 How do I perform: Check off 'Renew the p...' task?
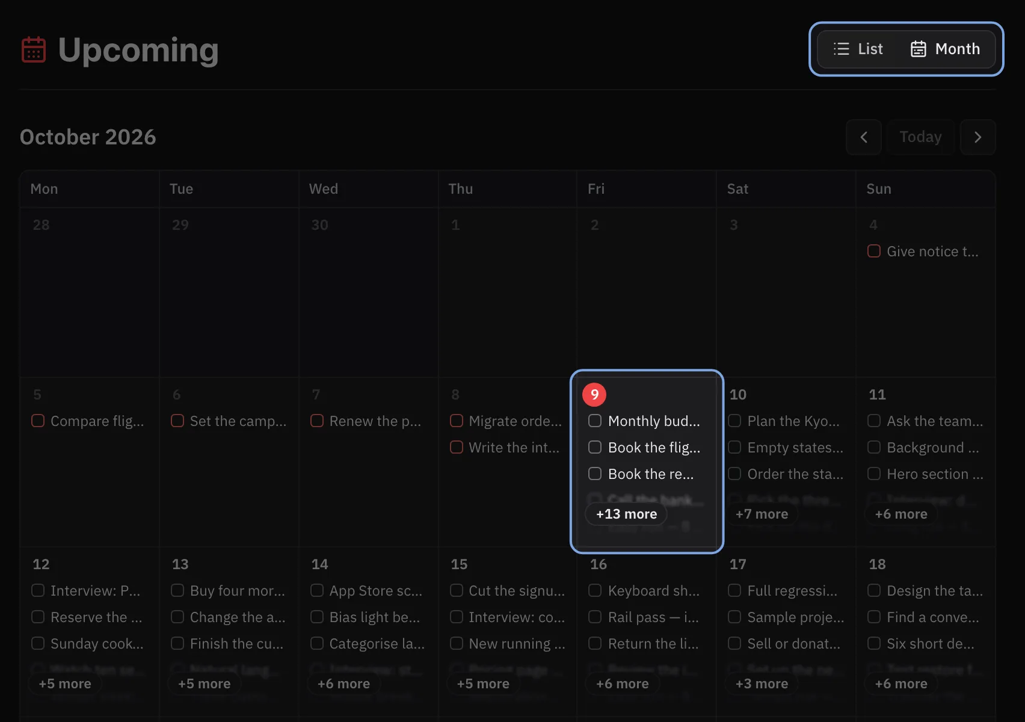point(317,421)
